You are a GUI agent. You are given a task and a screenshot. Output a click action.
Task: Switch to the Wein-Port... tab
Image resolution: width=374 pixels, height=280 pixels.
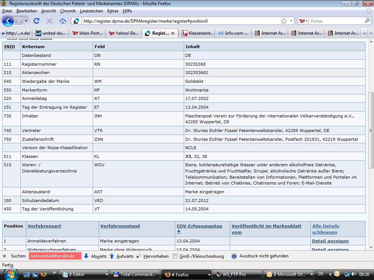[x=87, y=33]
